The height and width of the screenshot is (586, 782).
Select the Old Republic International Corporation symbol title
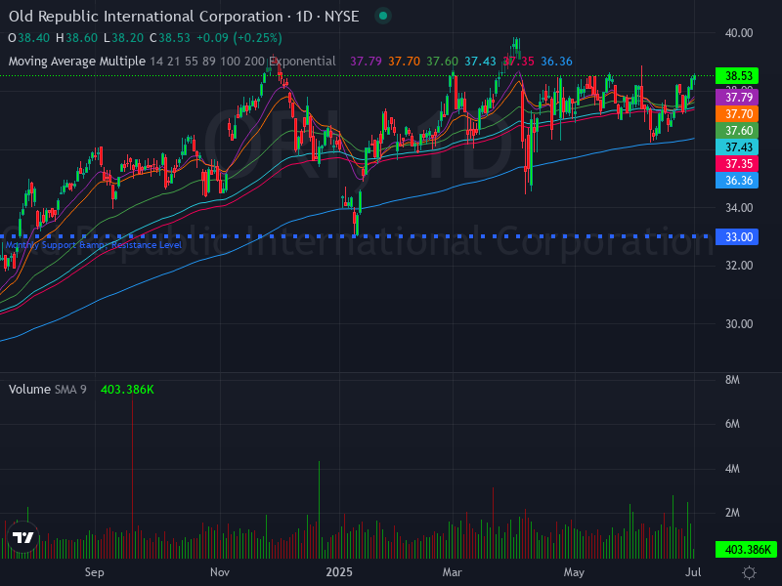pos(147,17)
